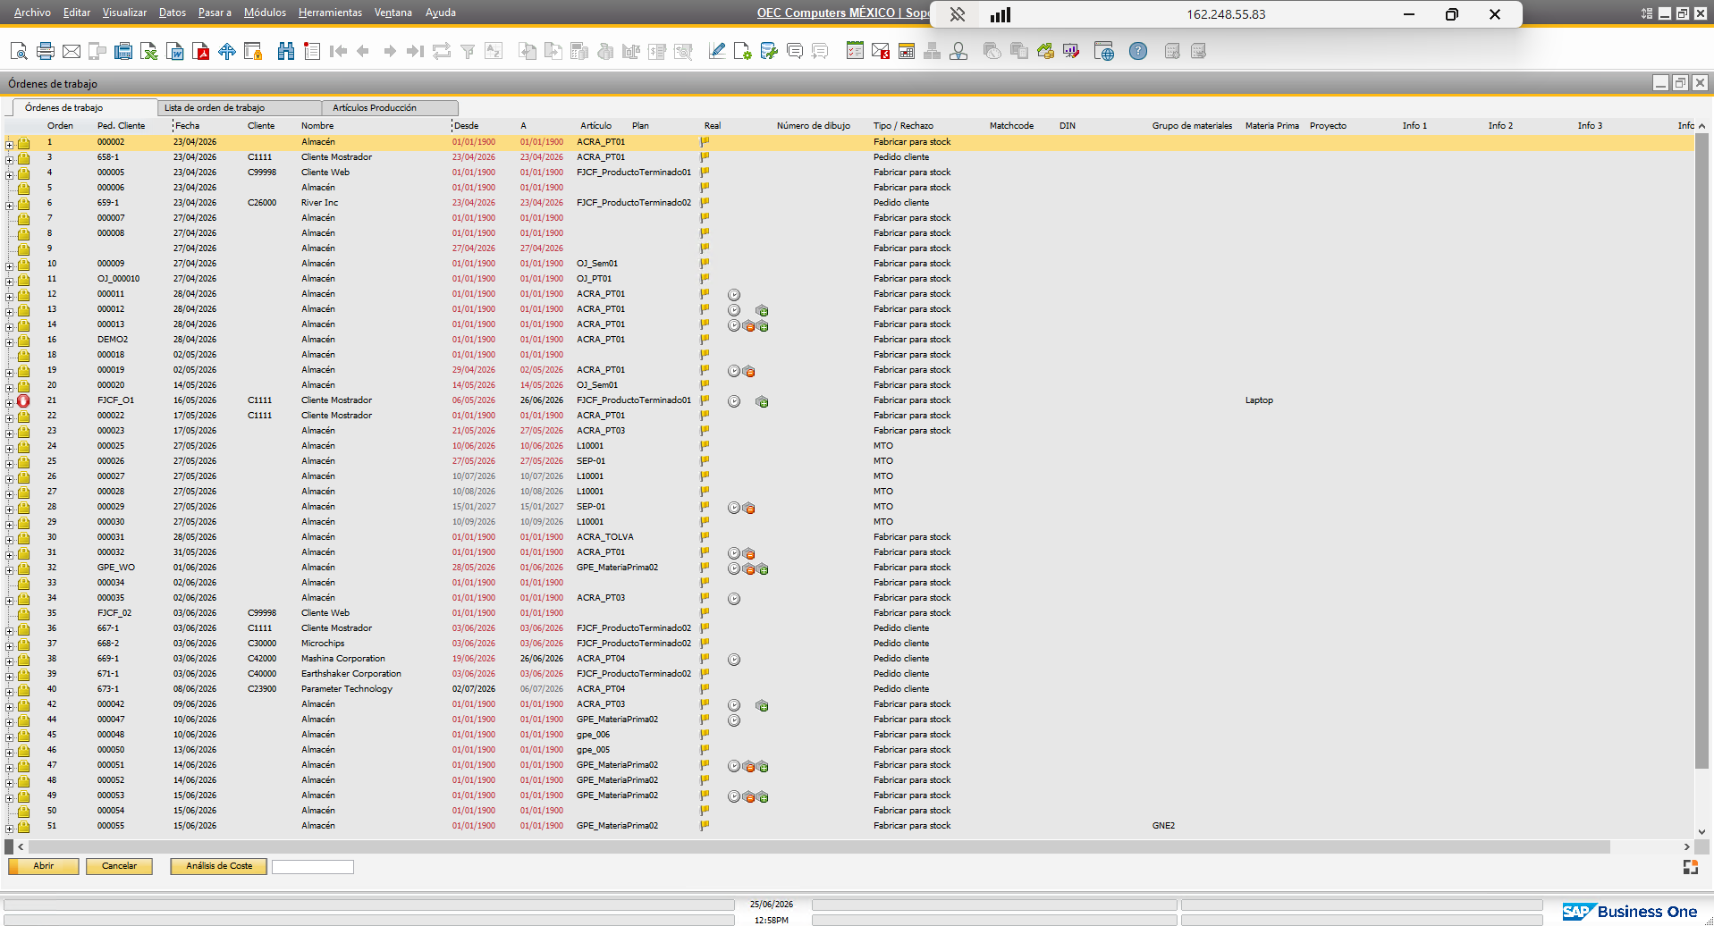Switch to Lista de orden de trabajo tab
Viewport: 1714px width, 926px height.
pyautogui.click(x=239, y=107)
